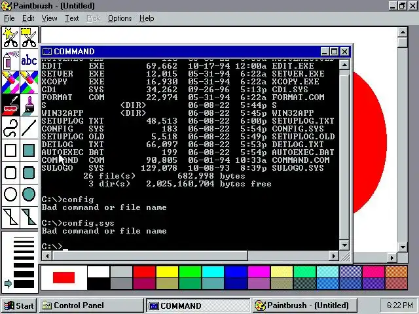Screen dimensions: 419x314
Task: Choose the Brush tool
Action: [x=29, y=105]
